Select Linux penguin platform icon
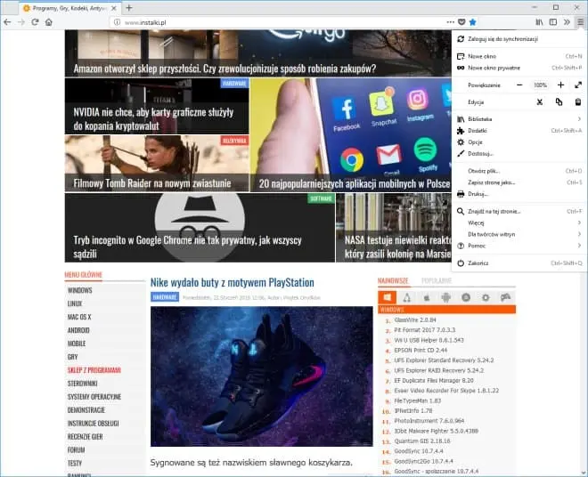Screen dimensions: 588x477 tap(407, 297)
